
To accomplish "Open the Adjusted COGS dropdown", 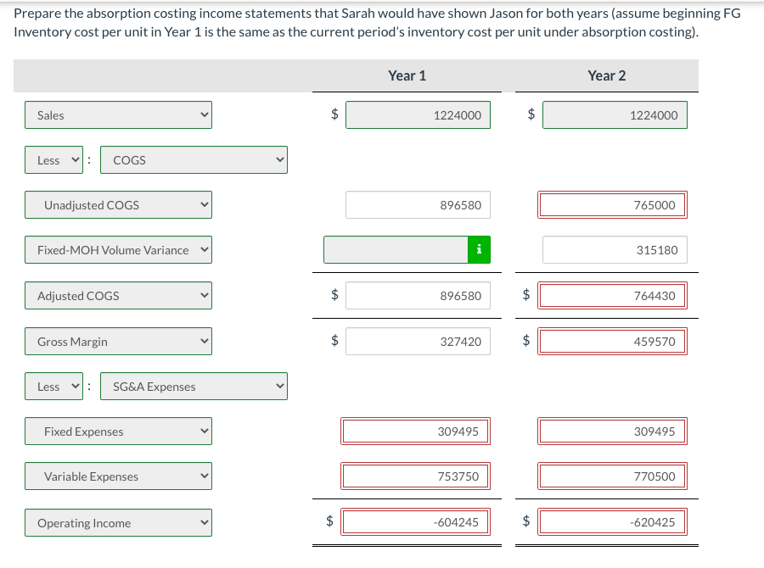I will tap(118, 295).
